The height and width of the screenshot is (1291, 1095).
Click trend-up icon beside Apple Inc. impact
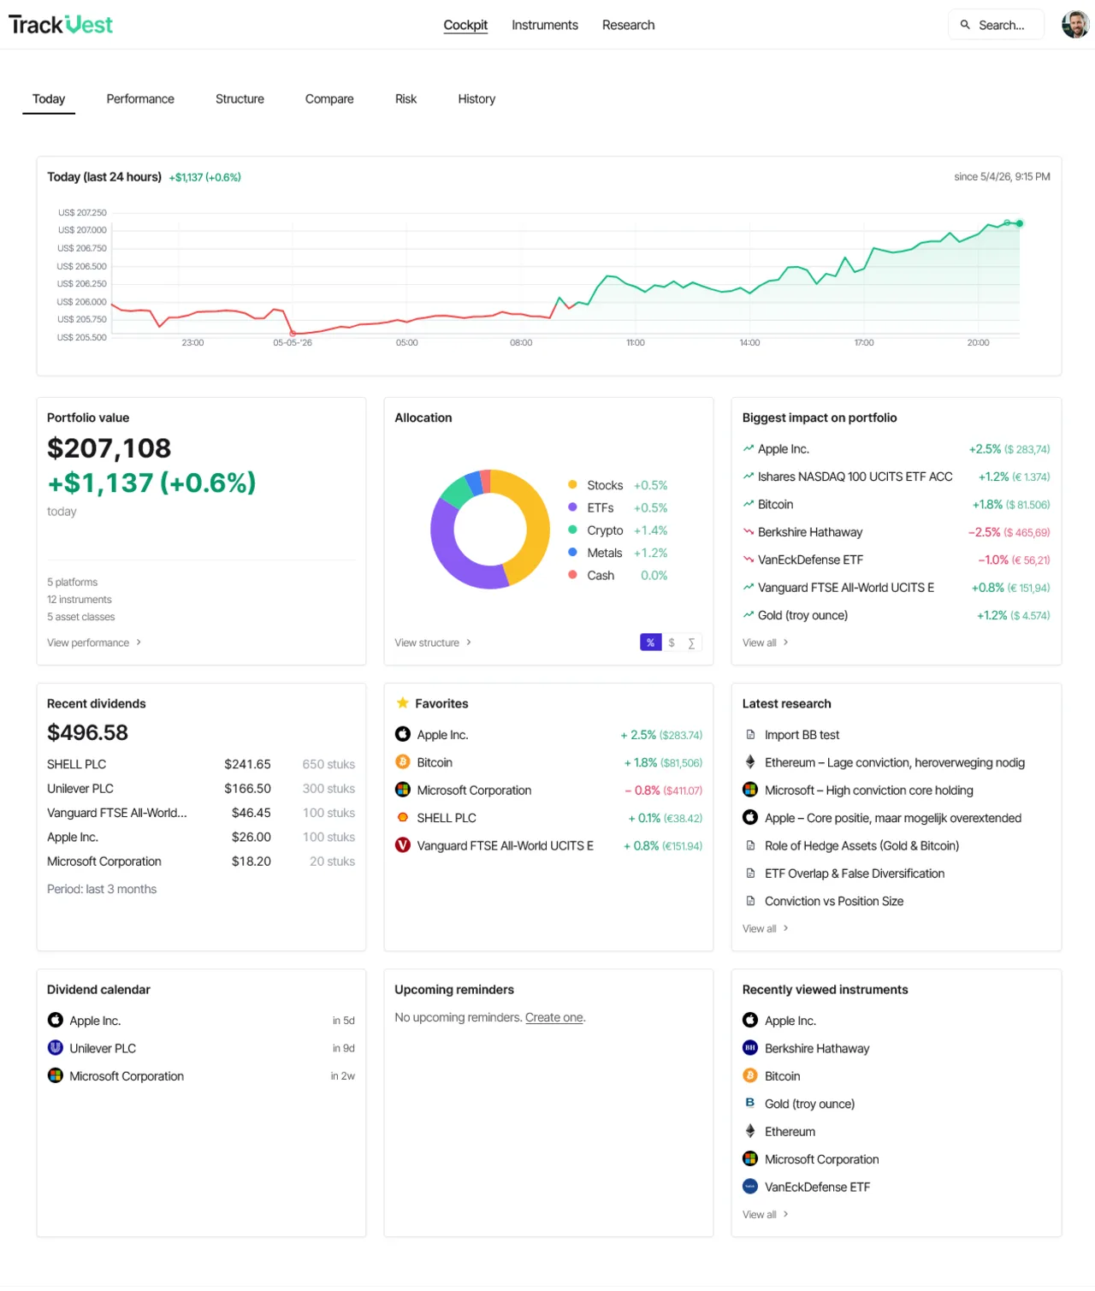click(749, 448)
